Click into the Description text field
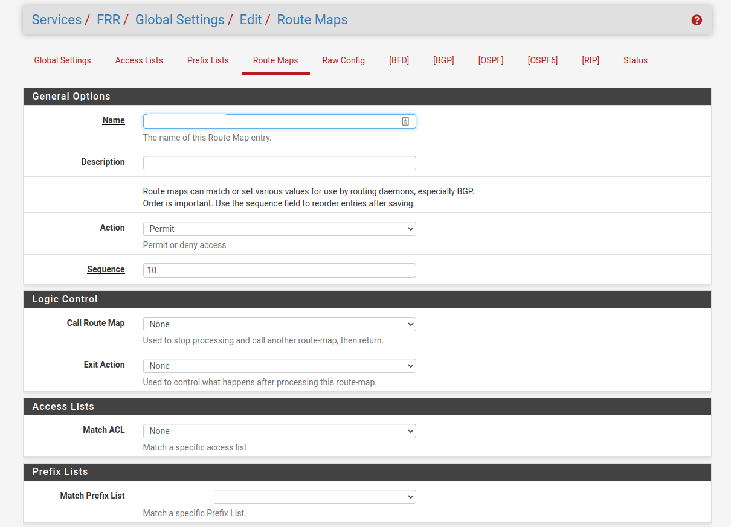 (x=279, y=163)
